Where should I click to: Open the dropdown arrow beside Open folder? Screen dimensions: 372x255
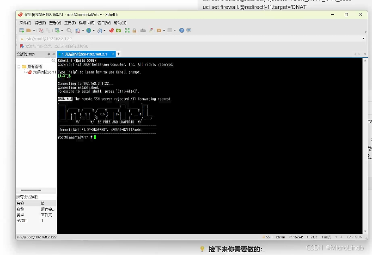coord(34,30)
